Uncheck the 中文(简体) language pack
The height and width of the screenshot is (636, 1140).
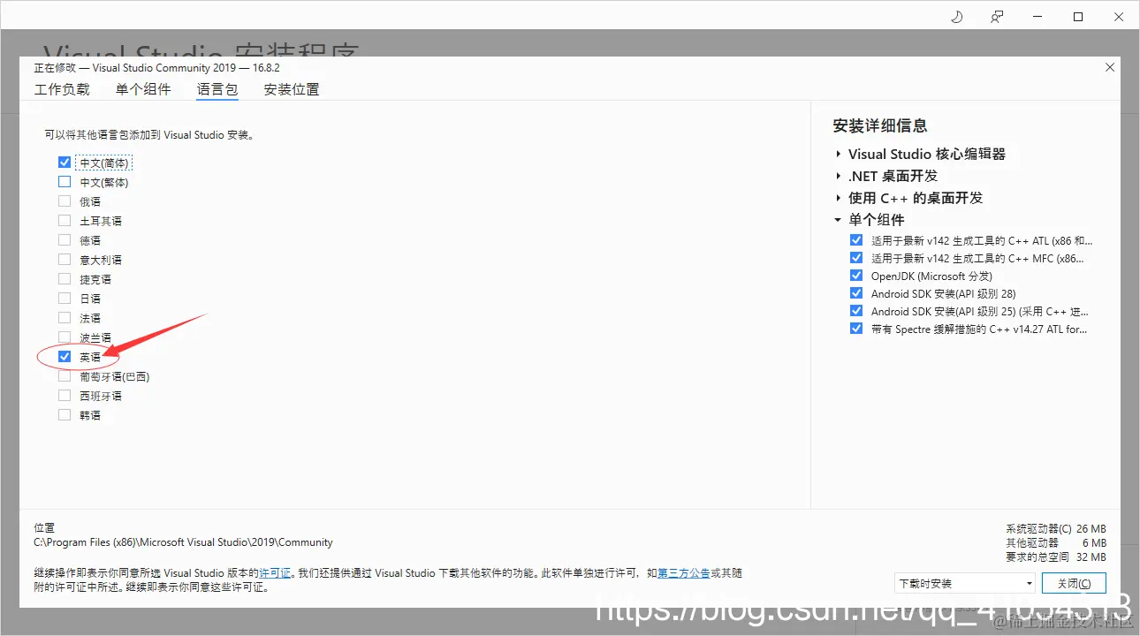coord(64,162)
